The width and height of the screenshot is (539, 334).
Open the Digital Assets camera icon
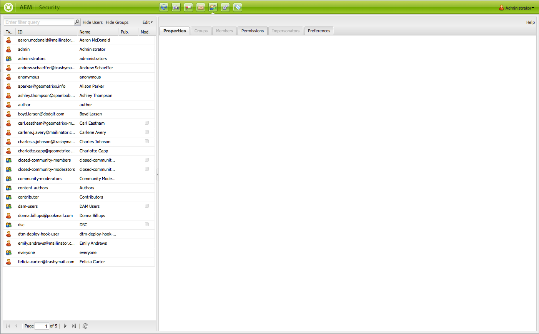[x=176, y=7]
